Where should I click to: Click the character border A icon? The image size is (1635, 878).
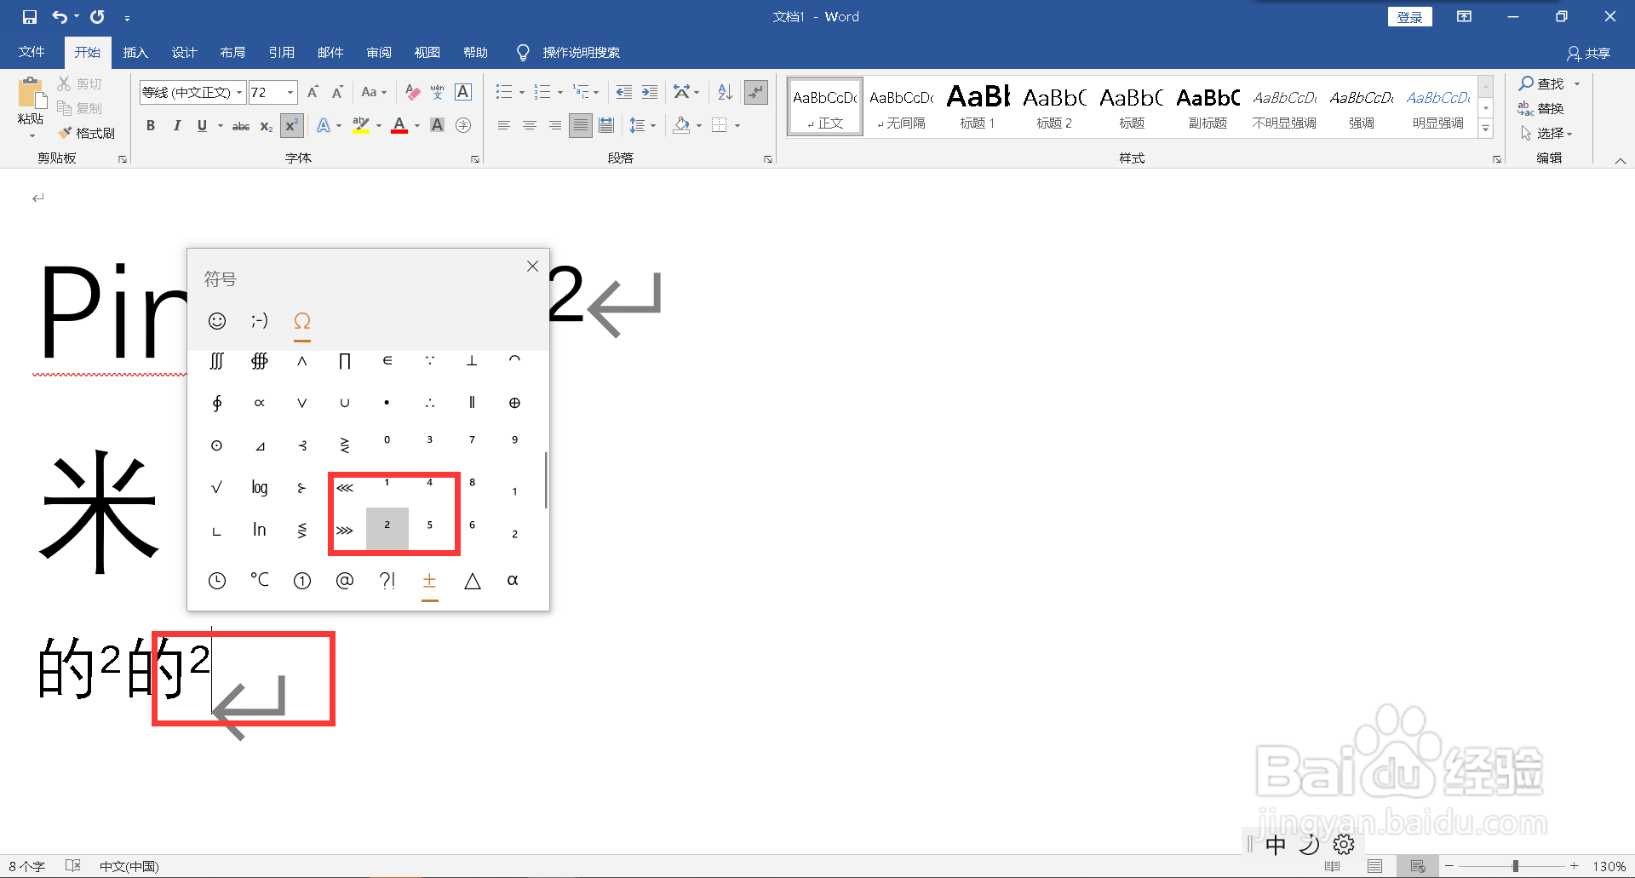click(x=463, y=92)
